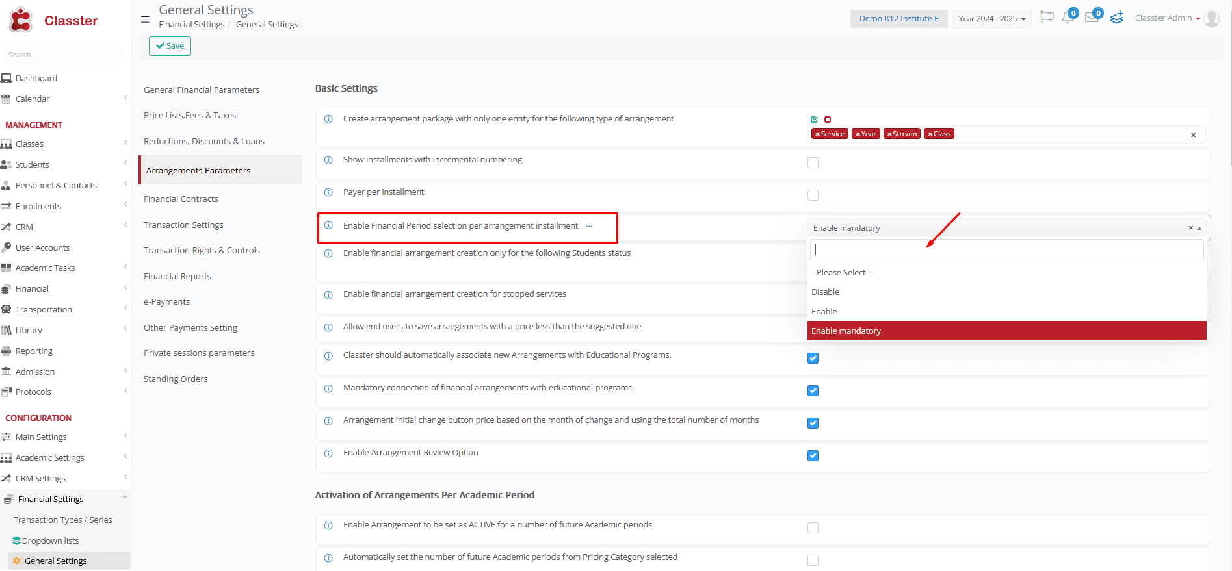Viewport: 1232px width, 571px height.
Task: Uncheck Enable Arrangement Review Option checkbox
Action: 813,456
